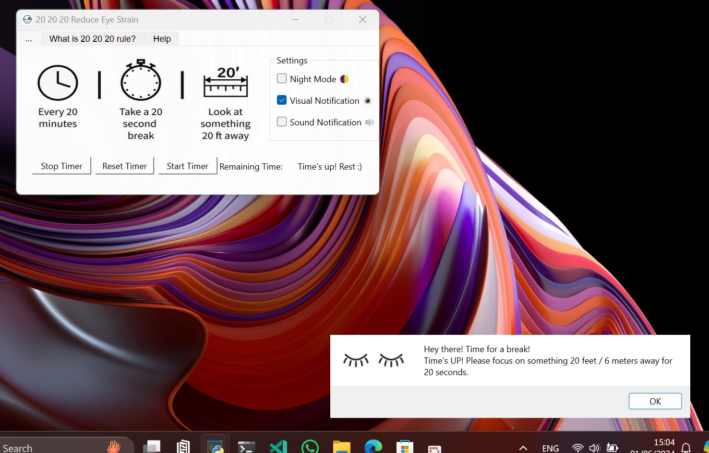Dismiss the break reminder with OK

click(655, 401)
